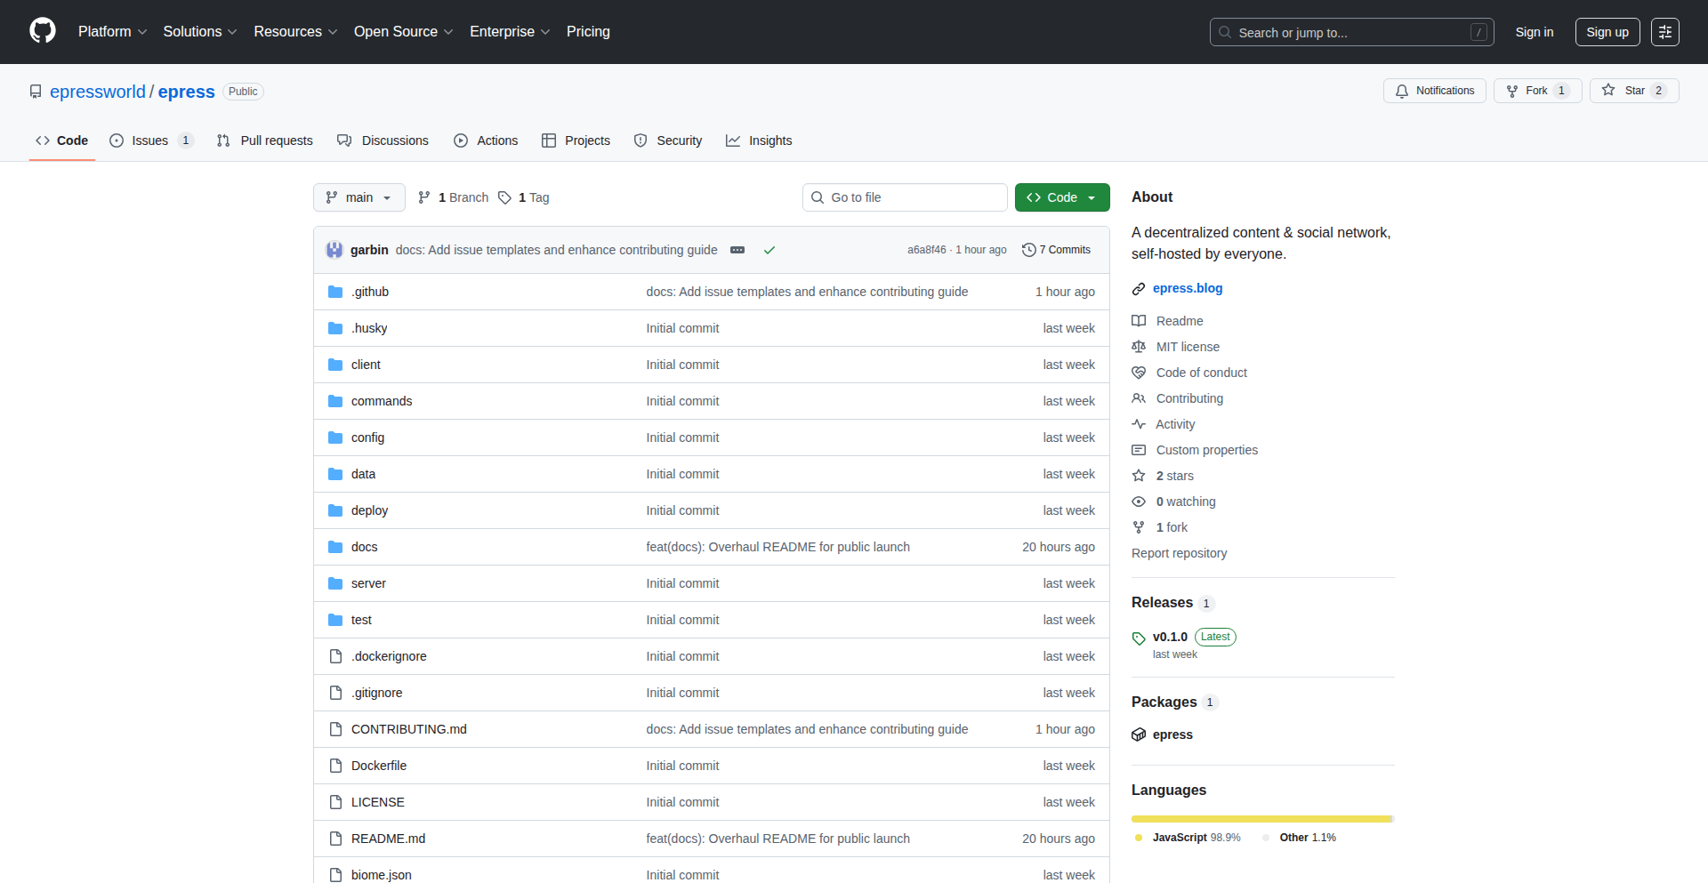Go to the Discussions tab

pyautogui.click(x=383, y=140)
